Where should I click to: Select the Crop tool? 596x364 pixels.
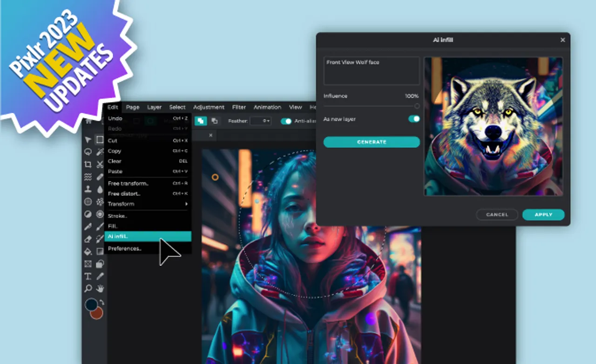88,164
